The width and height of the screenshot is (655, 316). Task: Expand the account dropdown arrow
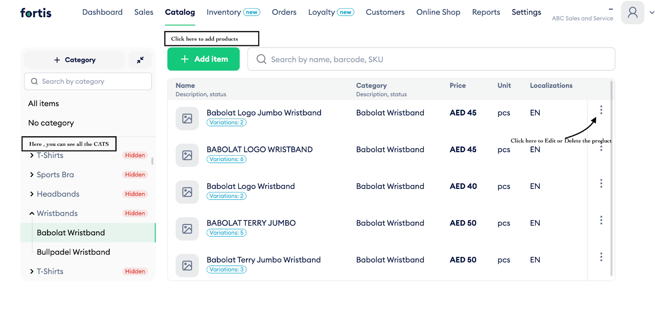click(652, 13)
